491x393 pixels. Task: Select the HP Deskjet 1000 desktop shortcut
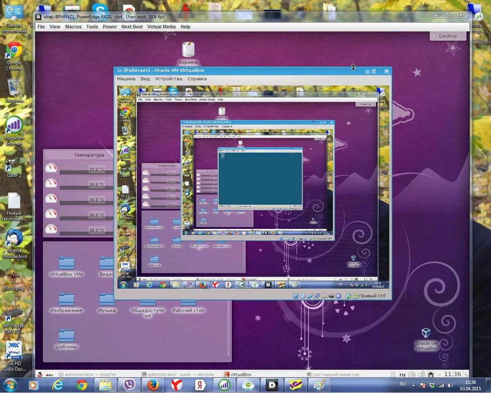[x=14, y=321]
